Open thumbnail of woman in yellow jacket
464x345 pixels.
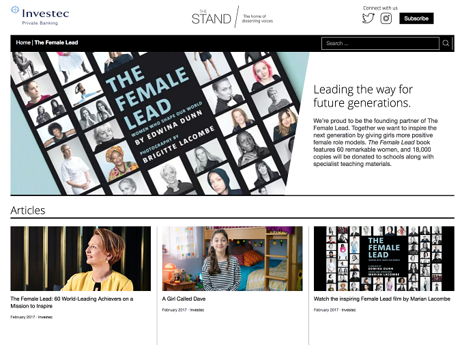tap(81, 258)
